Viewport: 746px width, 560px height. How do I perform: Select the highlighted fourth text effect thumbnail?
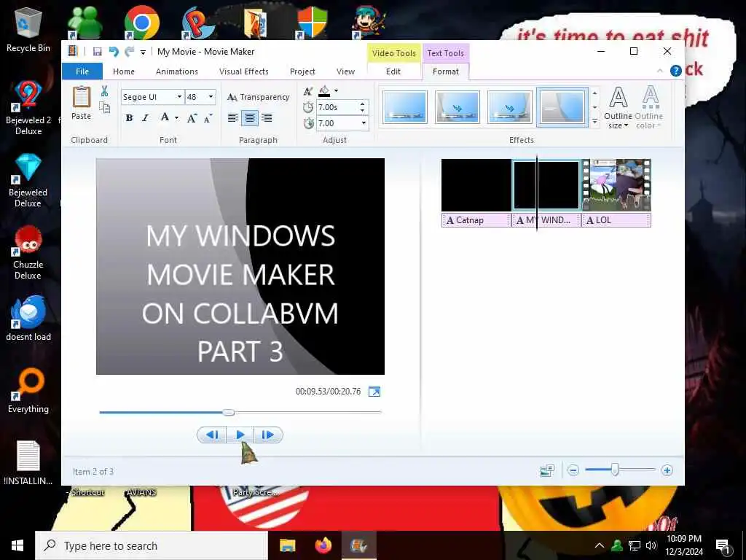[562, 107]
